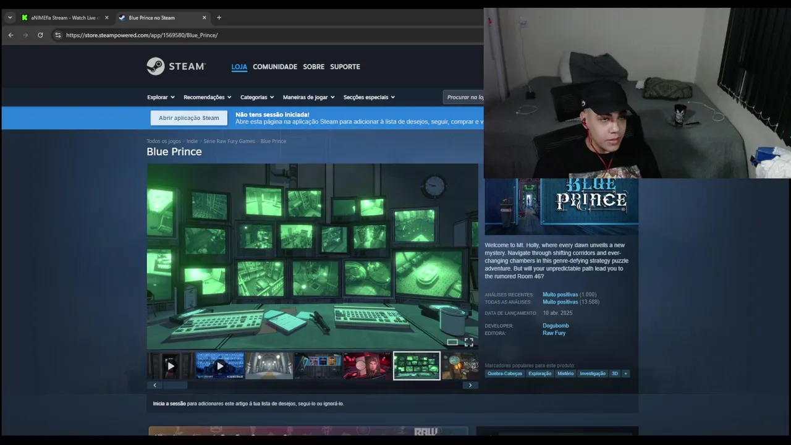
Task: Expand the Recomendações dropdown
Action: 207,97
